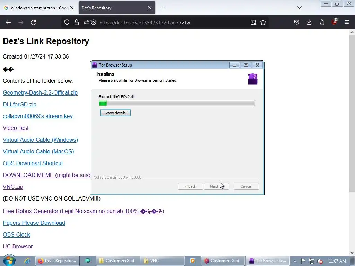Open the DLLforGD.zip link
This screenshot has height=266, width=355.
pyautogui.click(x=19, y=104)
